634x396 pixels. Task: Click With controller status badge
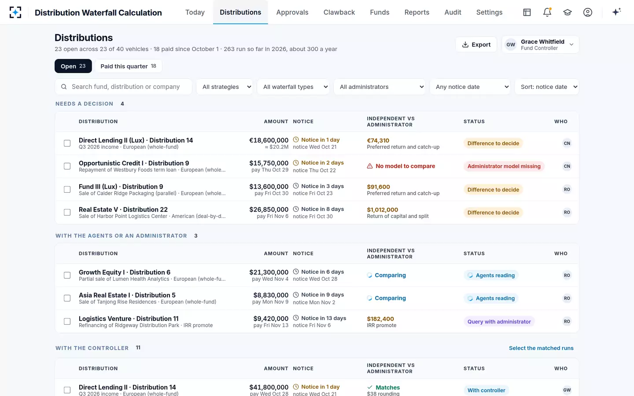pos(486,390)
